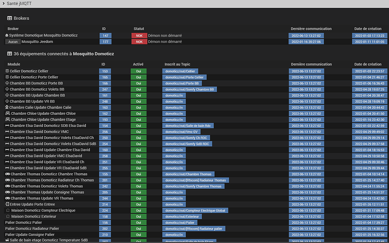Click table icon beside 36 équipements connectés heading
The image size is (389, 243).
[x=10, y=54]
